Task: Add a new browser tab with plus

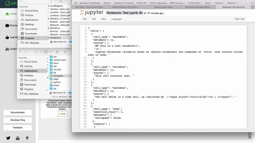Action: click(253, 7)
